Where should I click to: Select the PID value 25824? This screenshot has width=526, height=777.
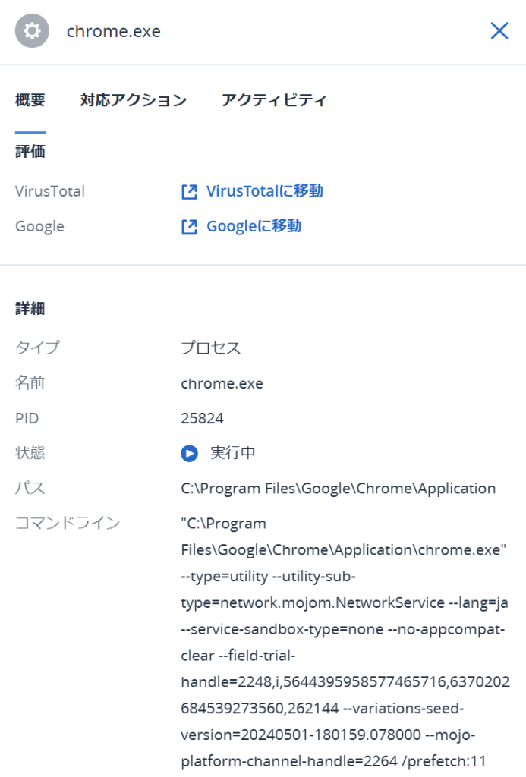(x=202, y=418)
